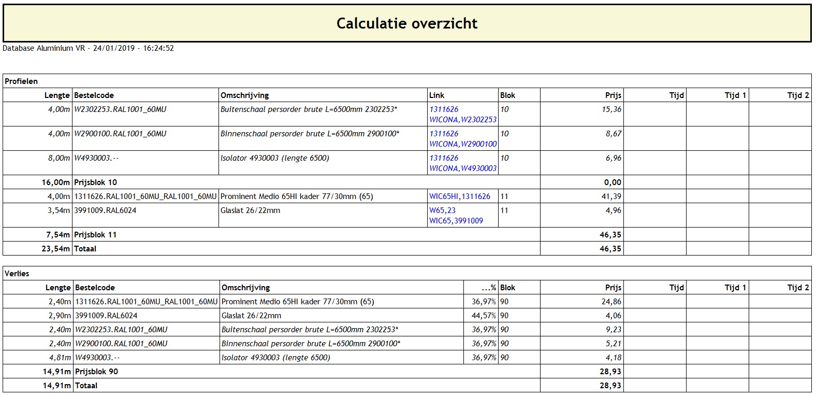Select the price 8,67

click(x=614, y=134)
